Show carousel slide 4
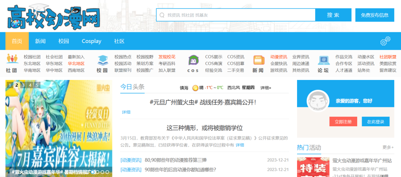 pos(30,85)
